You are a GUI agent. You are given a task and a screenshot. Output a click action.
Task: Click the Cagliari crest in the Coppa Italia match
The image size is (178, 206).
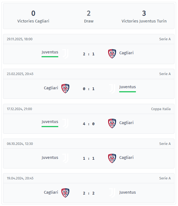point(112,124)
